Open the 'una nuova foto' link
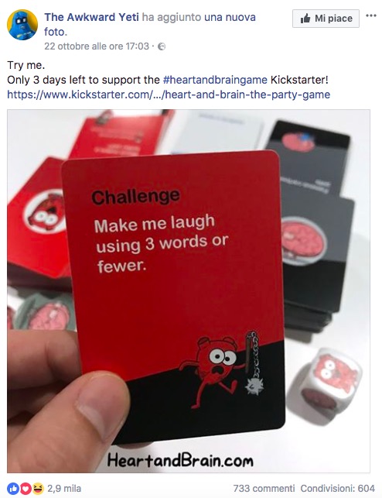 tap(150, 24)
